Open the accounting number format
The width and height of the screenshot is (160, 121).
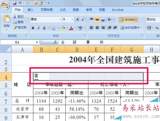click(x=149, y=28)
